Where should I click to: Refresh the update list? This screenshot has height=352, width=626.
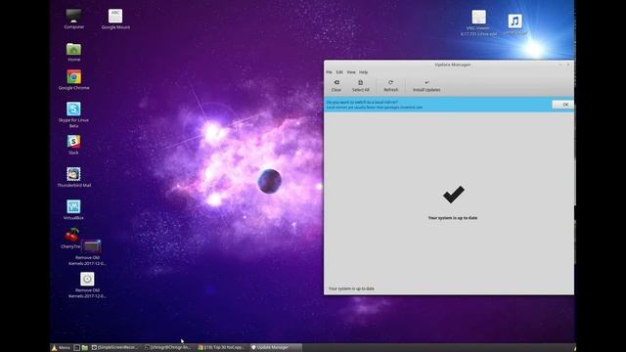tap(390, 85)
